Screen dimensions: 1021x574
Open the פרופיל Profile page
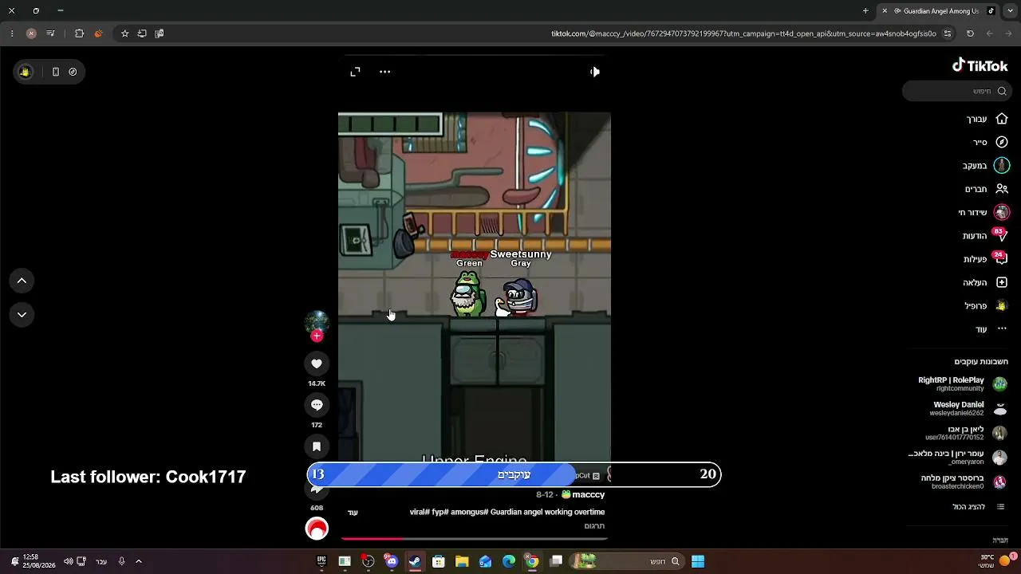(986, 305)
